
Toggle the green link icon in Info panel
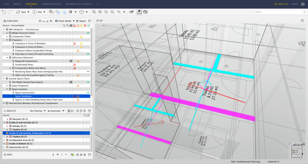(x=72, y=155)
